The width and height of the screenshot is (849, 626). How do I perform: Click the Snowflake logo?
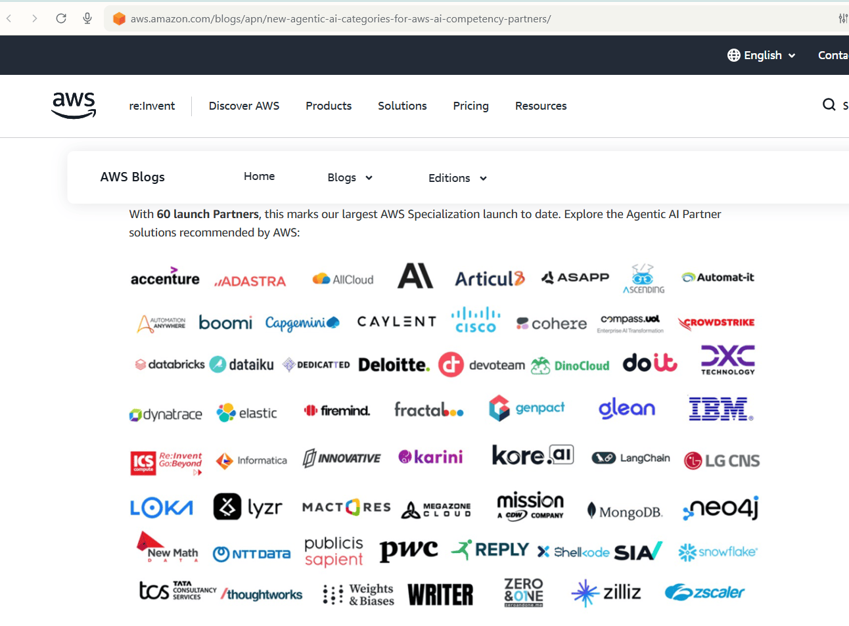point(718,552)
